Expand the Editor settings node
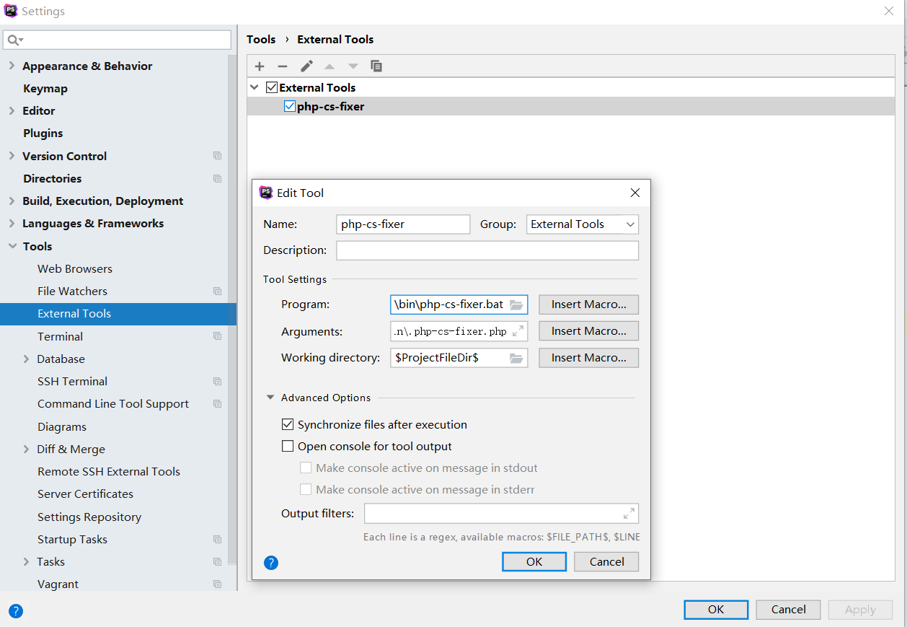This screenshot has height=627, width=907. point(12,110)
